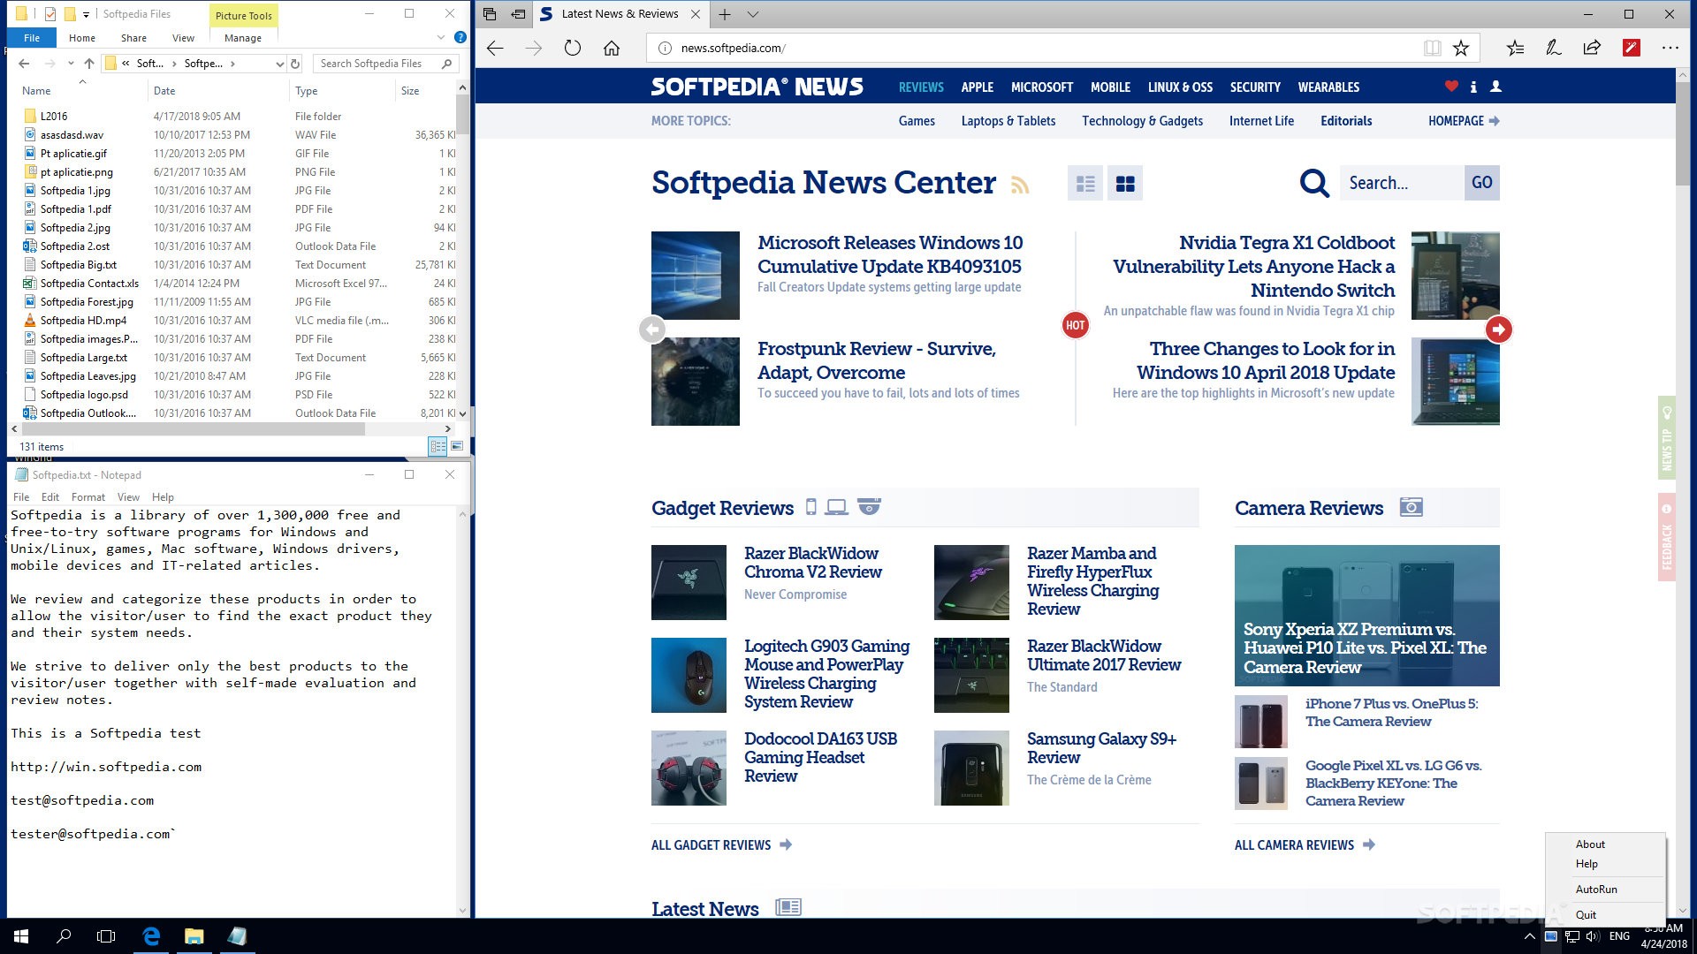The height and width of the screenshot is (954, 1697).
Task: Open the LINUX & OSS news section
Action: point(1180,87)
